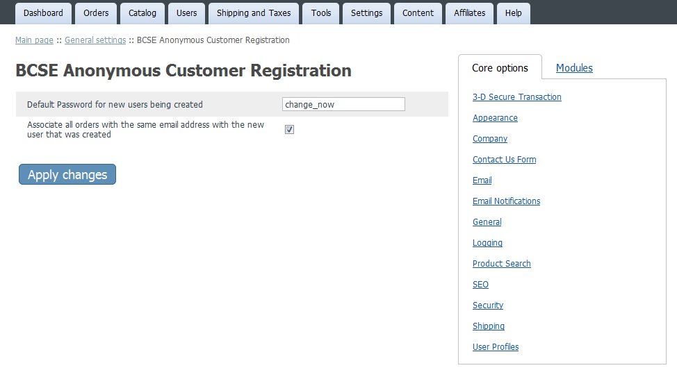This screenshot has height=386, width=677.
Task: Go to Appearance options link
Action: click(495, 118)
